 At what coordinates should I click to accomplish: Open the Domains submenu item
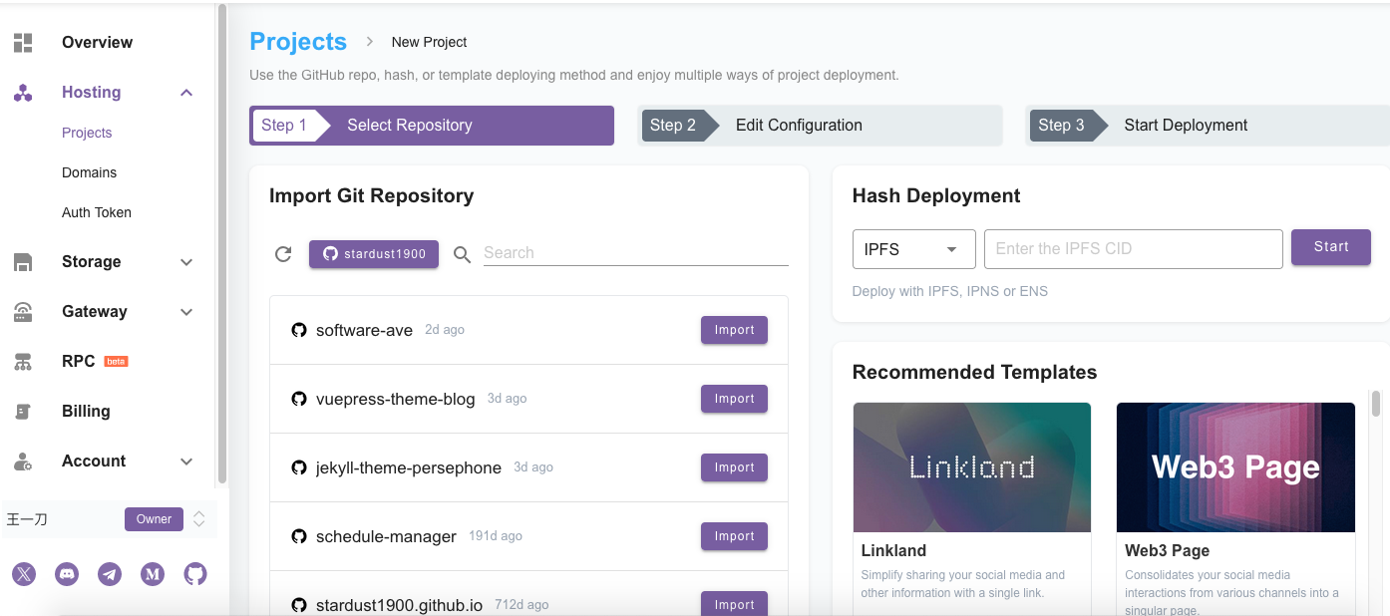pos(89,172)
